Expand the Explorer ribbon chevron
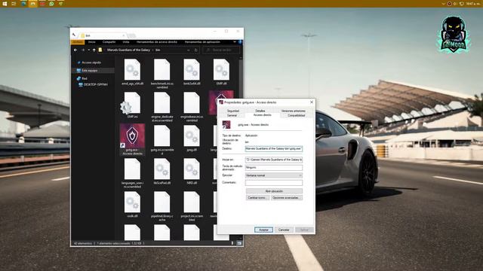 pos(235,42)
